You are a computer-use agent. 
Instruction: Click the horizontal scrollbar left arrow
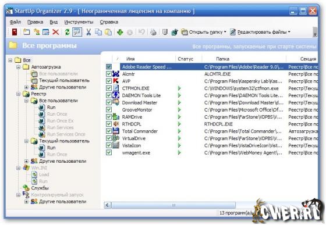107,205
